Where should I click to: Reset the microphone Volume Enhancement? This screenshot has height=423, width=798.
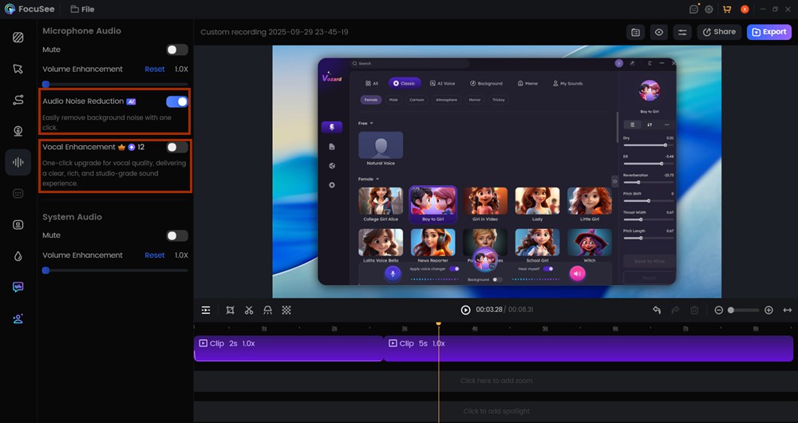[x=155, y=69]
